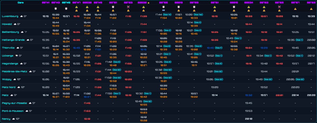Click the red 20:01 time in Metz row
Screen dimensions: 317x123
point(279,95)
